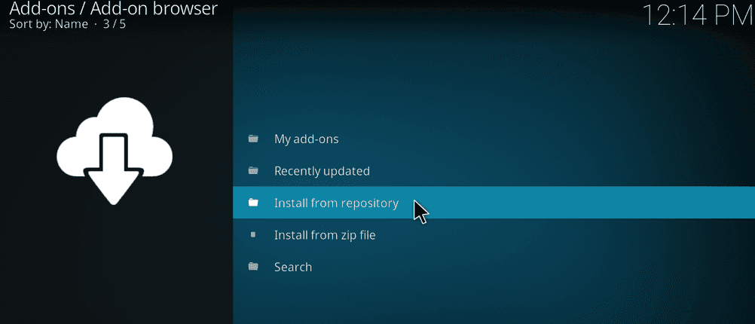Viewport: 755px width, 324px height.
Task: Open the Recently updated list
Action: tap(322, 171)
